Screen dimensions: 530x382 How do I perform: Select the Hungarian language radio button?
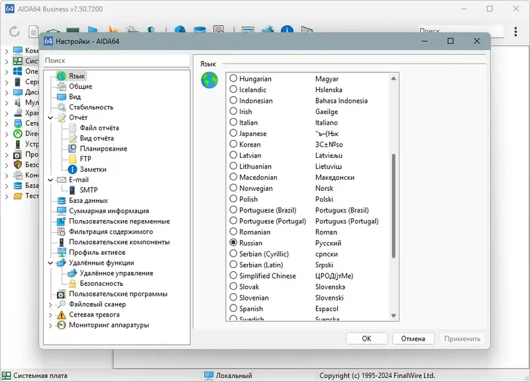233,78
